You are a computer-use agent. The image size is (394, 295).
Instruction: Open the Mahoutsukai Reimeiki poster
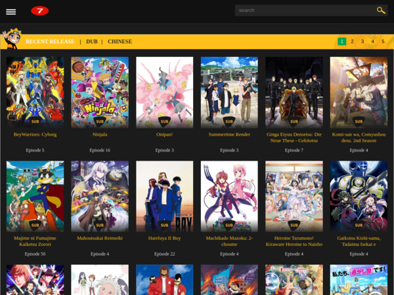click(x=100, y=196)
